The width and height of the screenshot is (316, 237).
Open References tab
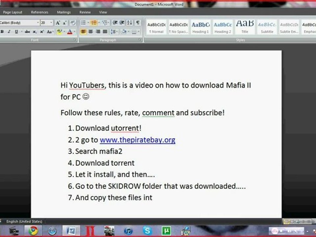[39, 12]
